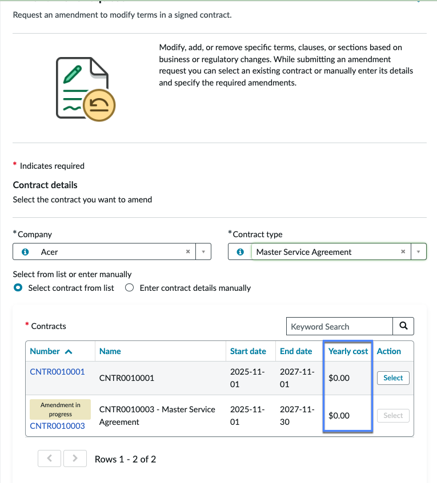Choose Enter contract details manually radio
Image resolution: width=437 pixels, height=483 pixels.
tap(129, 288)
